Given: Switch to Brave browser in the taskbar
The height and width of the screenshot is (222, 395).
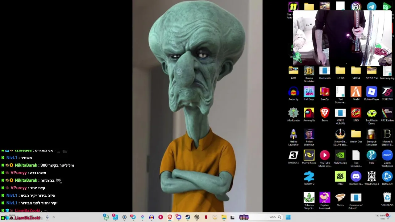Looking at the screenshot, I should tap(169, 217).
